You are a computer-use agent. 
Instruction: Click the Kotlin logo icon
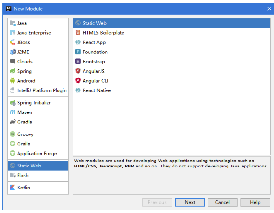pyautogui.click(x=13, y=188)
